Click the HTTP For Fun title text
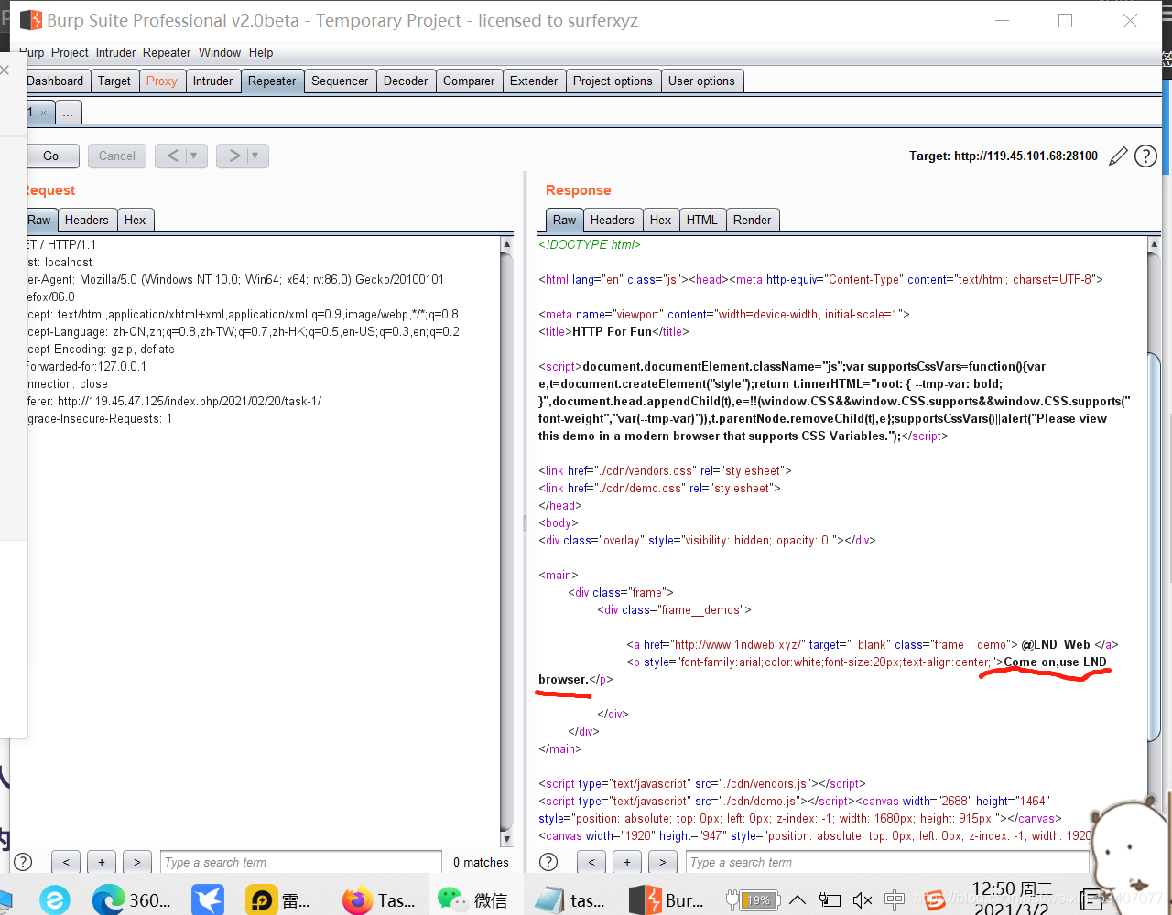The image size is (1172, 915). point(612,331)
